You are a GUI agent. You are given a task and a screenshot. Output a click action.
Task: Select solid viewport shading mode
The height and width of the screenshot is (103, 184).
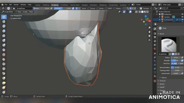(142, 12)
